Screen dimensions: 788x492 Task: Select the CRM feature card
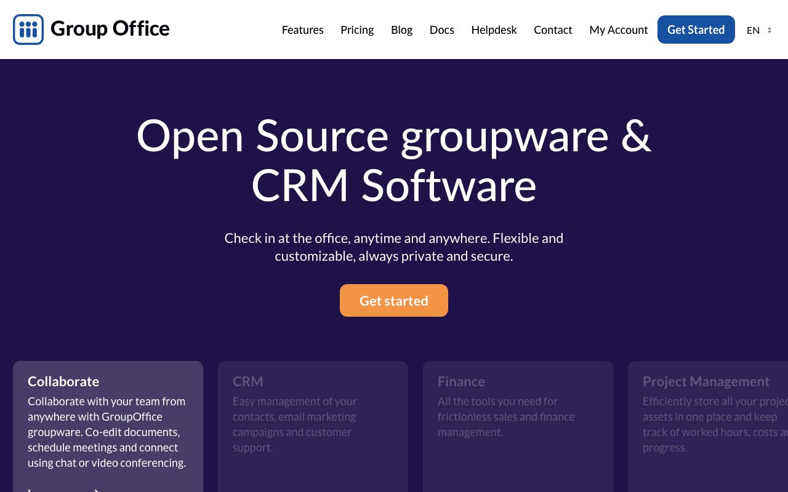313,426
